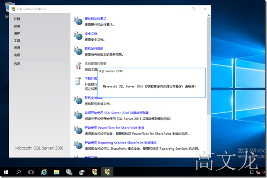
Task: Click globe icon for Reporting Services SharePoint 安装模式
Action: click(x=78, y=145)
